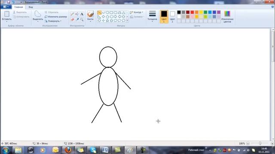Pick the purple color swatch
The image size is (275, 154).
219,12
